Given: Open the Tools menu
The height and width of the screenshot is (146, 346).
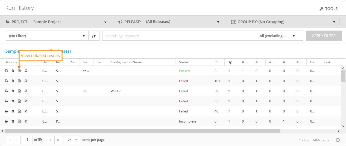Looking at the screenshot, I should coord(329,9).
